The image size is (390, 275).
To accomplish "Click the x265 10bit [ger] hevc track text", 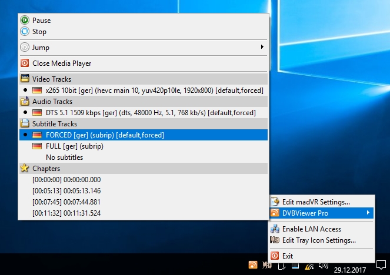I will (x=155, y=90).
